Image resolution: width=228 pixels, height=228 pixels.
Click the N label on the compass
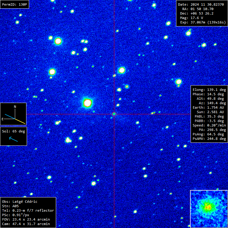point(15,106)
